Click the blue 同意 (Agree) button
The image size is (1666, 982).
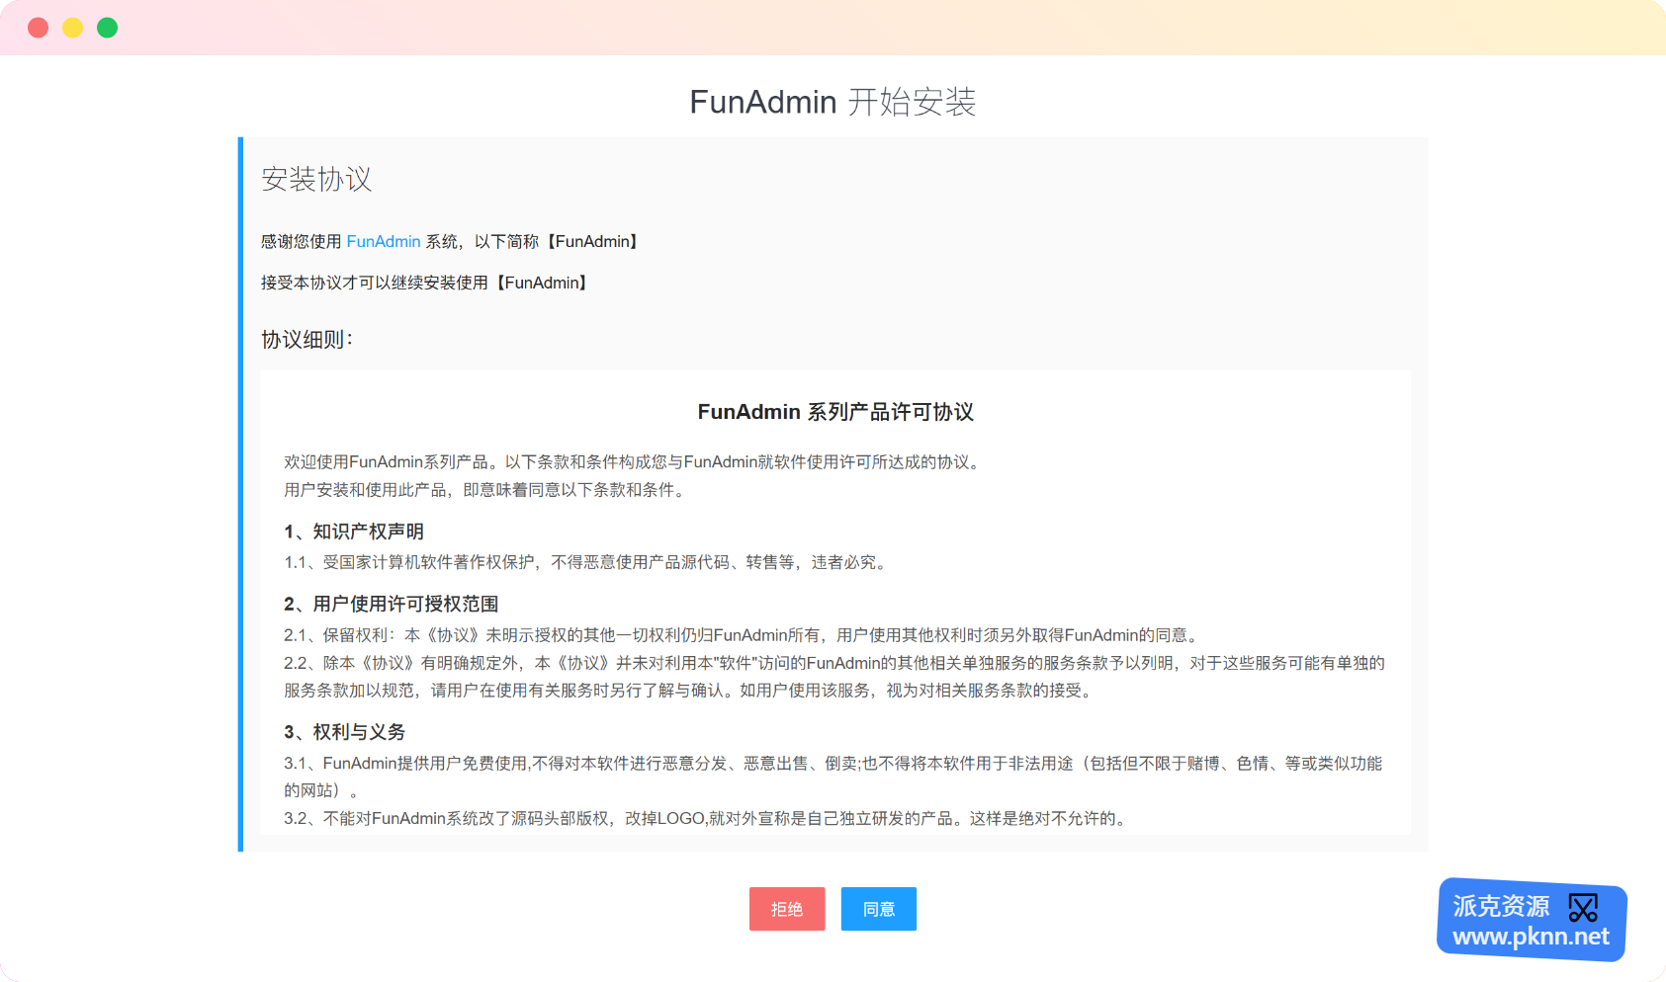point(878,909)
